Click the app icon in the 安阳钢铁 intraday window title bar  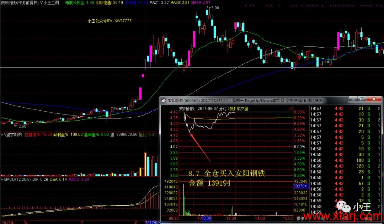163,100
